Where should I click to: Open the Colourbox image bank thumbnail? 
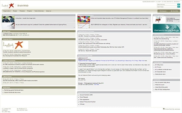click(8, 19)
